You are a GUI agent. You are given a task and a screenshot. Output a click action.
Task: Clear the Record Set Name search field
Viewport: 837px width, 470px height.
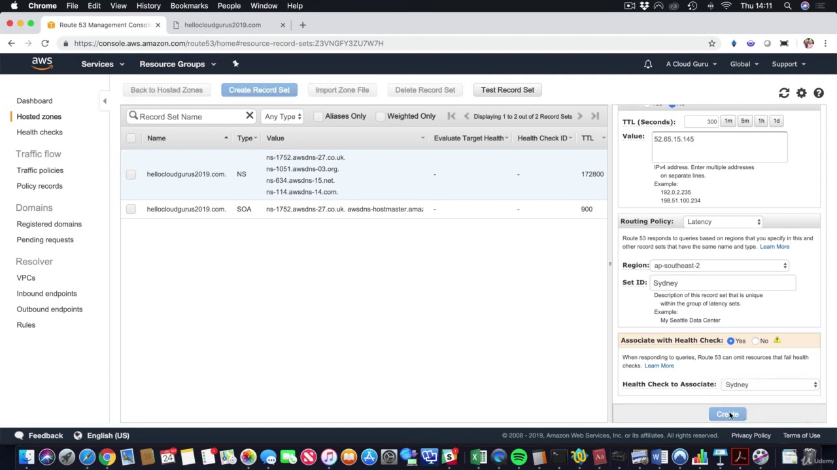click(249, 116)
